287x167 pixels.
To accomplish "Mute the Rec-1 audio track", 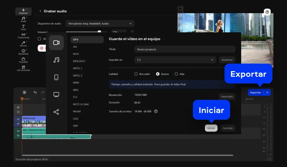I will click(x=18, y=131).
